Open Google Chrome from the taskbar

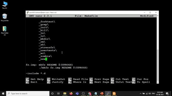89,94
